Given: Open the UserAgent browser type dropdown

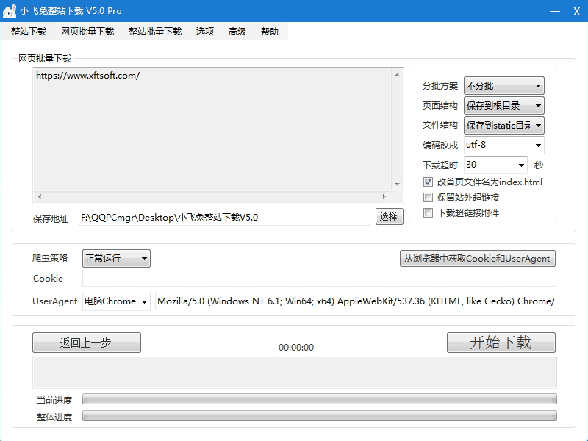Looking at the screenshot, I should (x=116, y=301).
